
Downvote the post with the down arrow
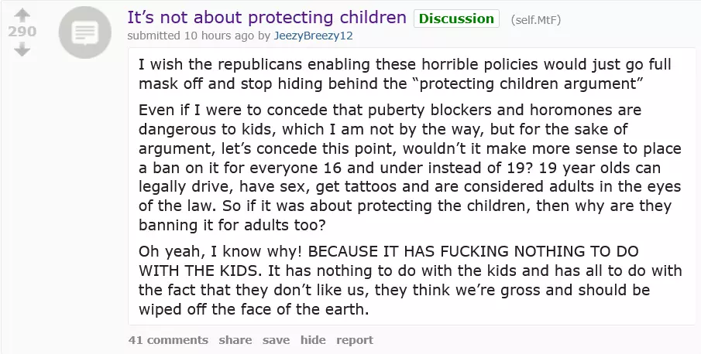click(x=22, y=50)
